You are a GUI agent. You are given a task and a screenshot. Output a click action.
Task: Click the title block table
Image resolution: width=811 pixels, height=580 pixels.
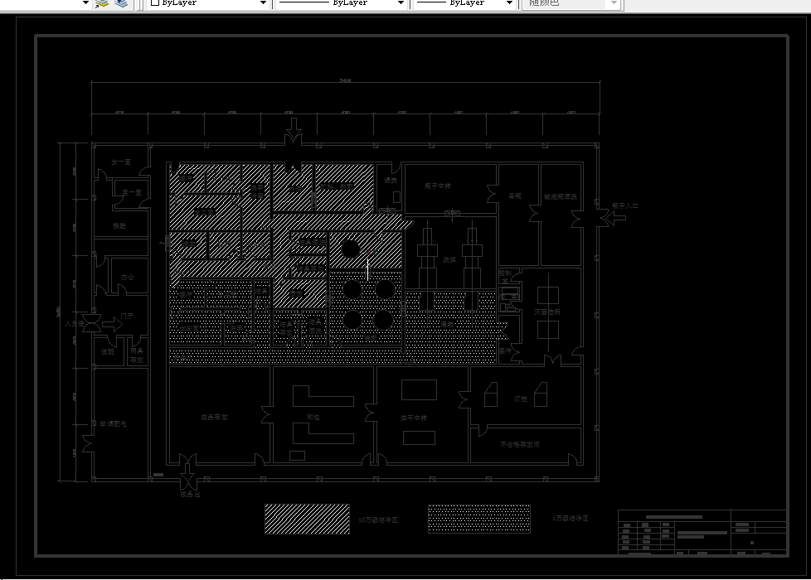[x=702, y=532]
